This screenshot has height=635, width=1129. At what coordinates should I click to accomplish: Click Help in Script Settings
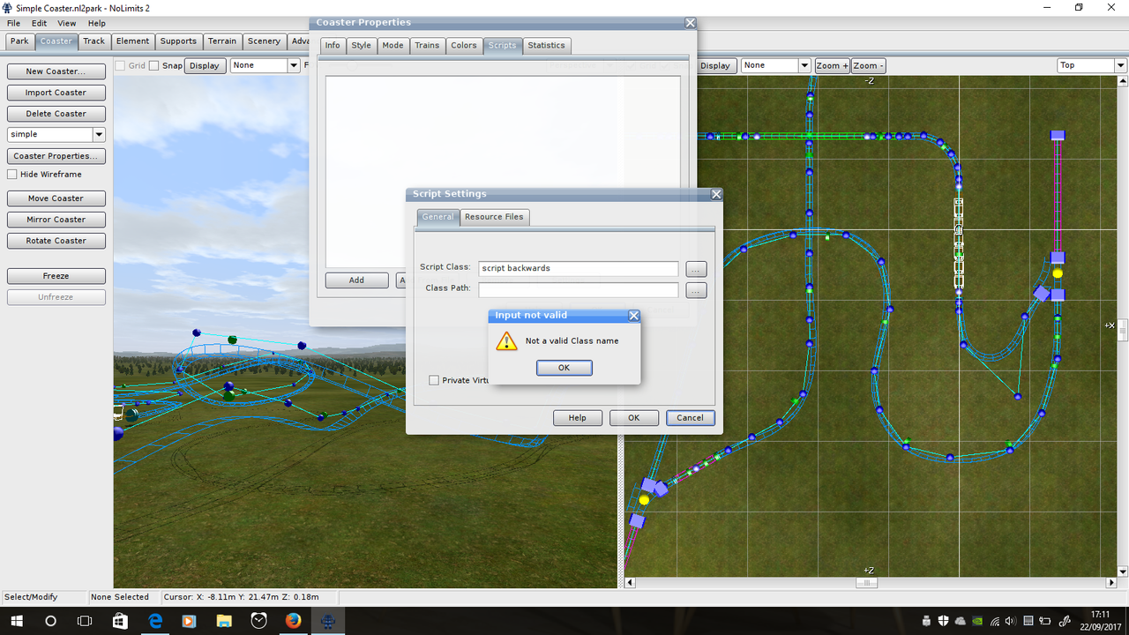[577, 418]
